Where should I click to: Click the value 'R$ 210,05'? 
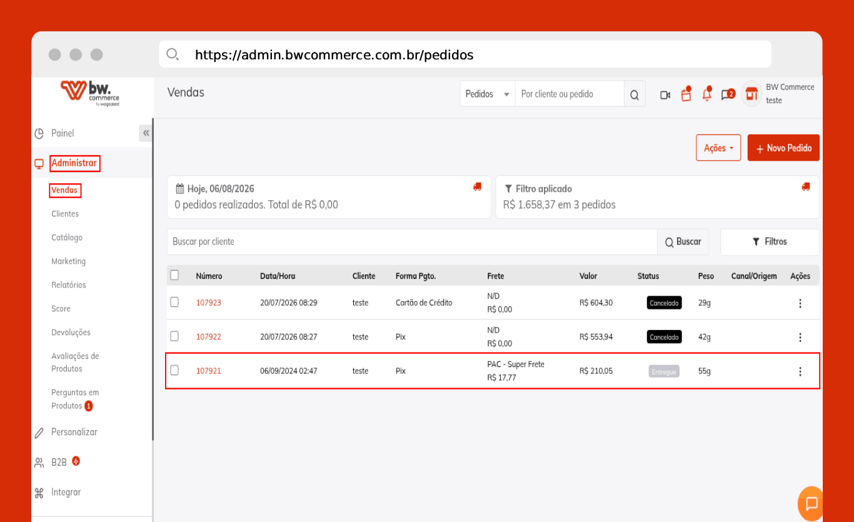596,371
